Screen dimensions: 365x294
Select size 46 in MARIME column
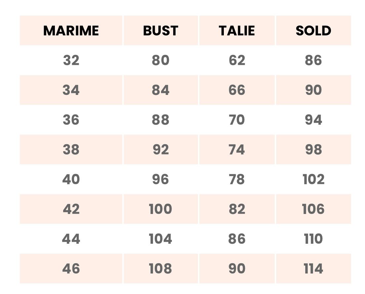tap(71, 269)
